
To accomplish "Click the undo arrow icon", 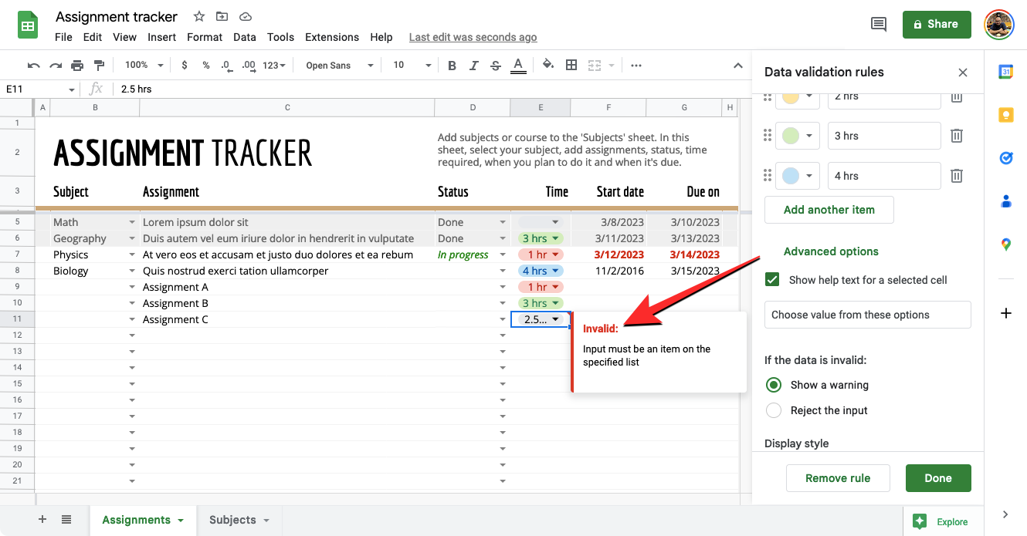I will point(33,66).
